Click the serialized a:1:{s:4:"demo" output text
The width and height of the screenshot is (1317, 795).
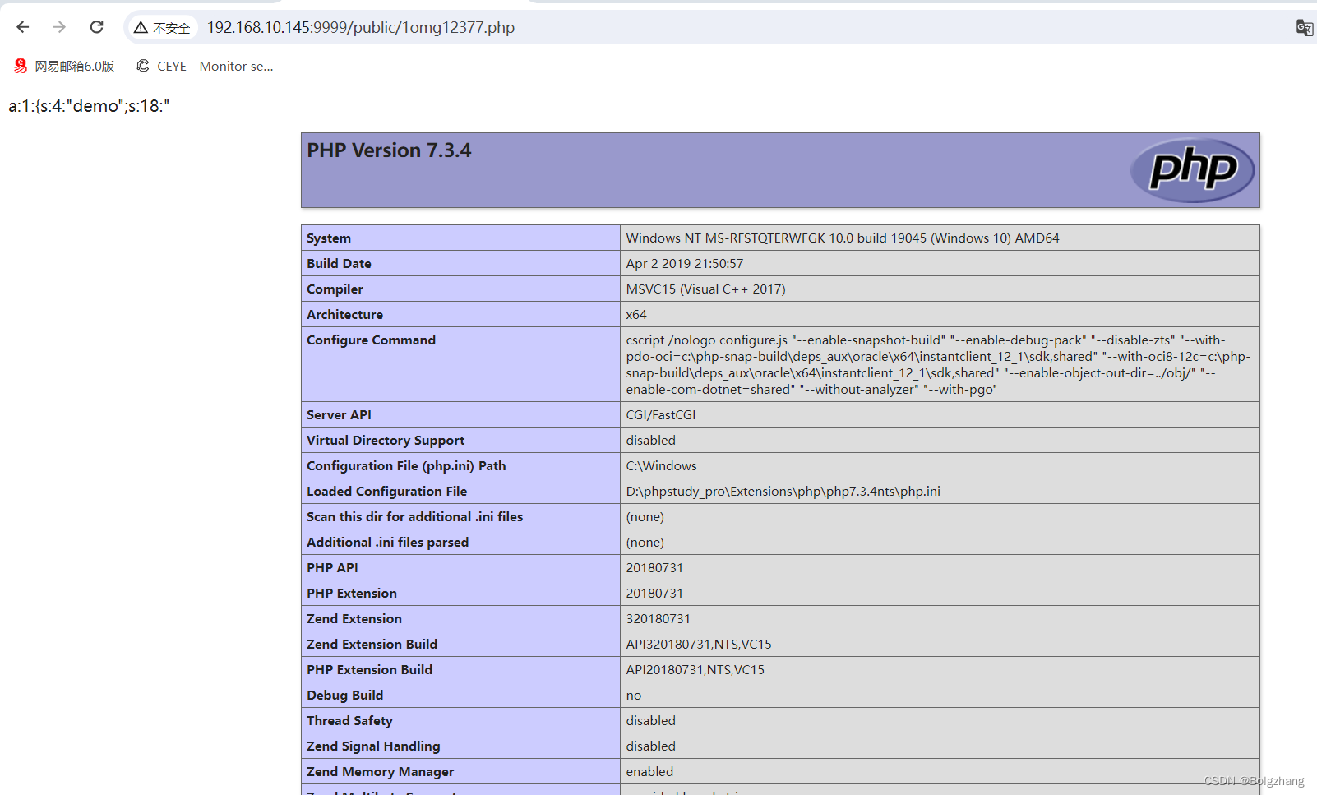(89, 106)
